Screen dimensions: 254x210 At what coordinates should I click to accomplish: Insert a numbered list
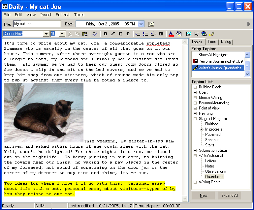coord(138,34)
